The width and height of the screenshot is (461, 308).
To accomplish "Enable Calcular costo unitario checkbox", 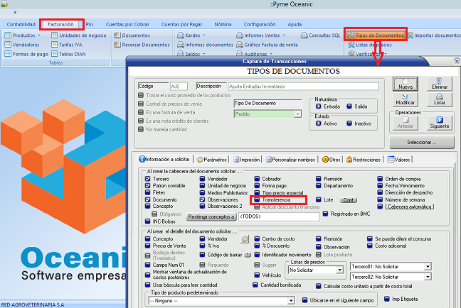I will pyautogui.click(x=319, y=286).
